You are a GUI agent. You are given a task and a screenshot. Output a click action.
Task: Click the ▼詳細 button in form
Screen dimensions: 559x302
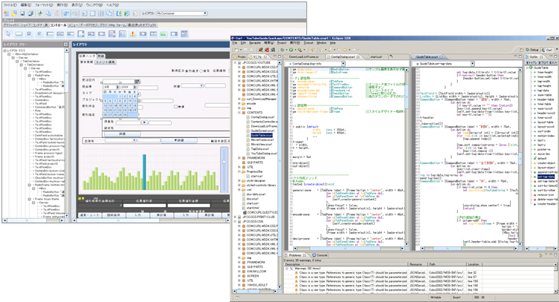pyautogui.click(x=179, y=140)
